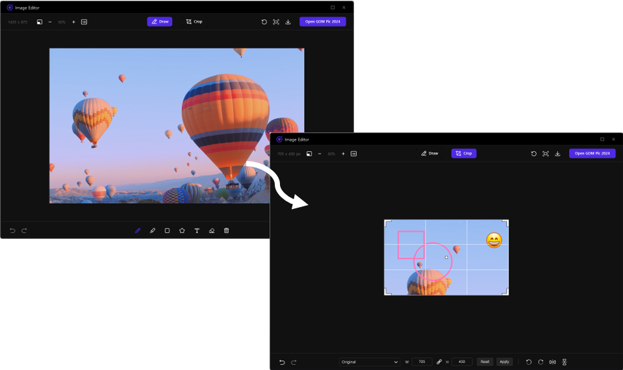Click the top-left crop corner handle
Screen dimensions: 623x370
coord(387,223)
